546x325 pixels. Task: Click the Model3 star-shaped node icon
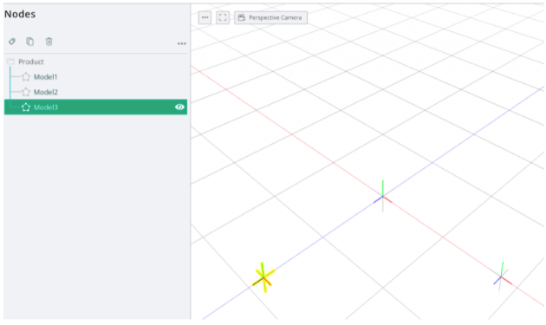click(x=26, y=107)
